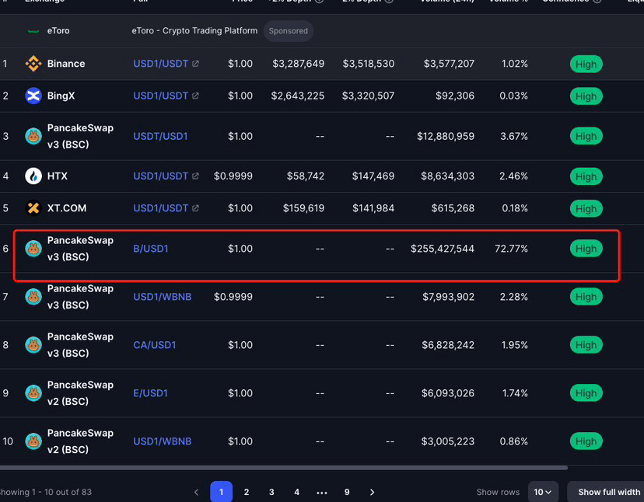
Task: Open the XT.COM exchange name
Action: (67, 208)
